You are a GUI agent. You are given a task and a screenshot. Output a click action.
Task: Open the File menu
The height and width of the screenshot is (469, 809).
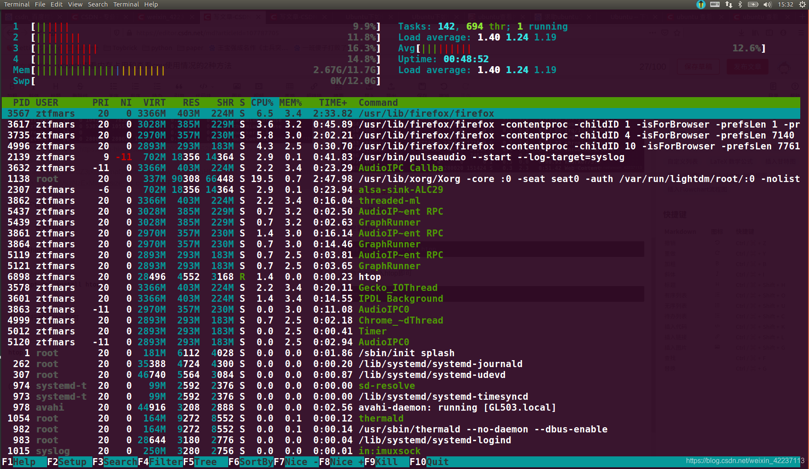tap(40, 4)
